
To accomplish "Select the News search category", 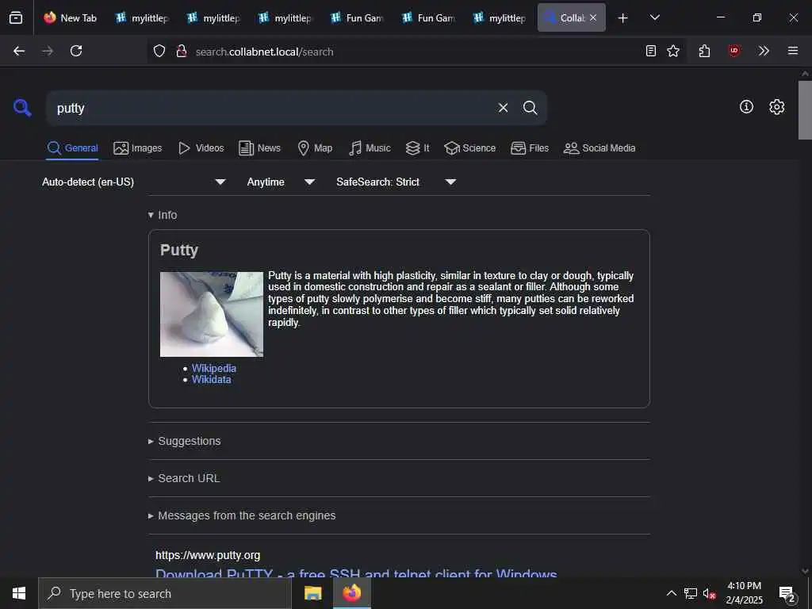I will 259,148.
